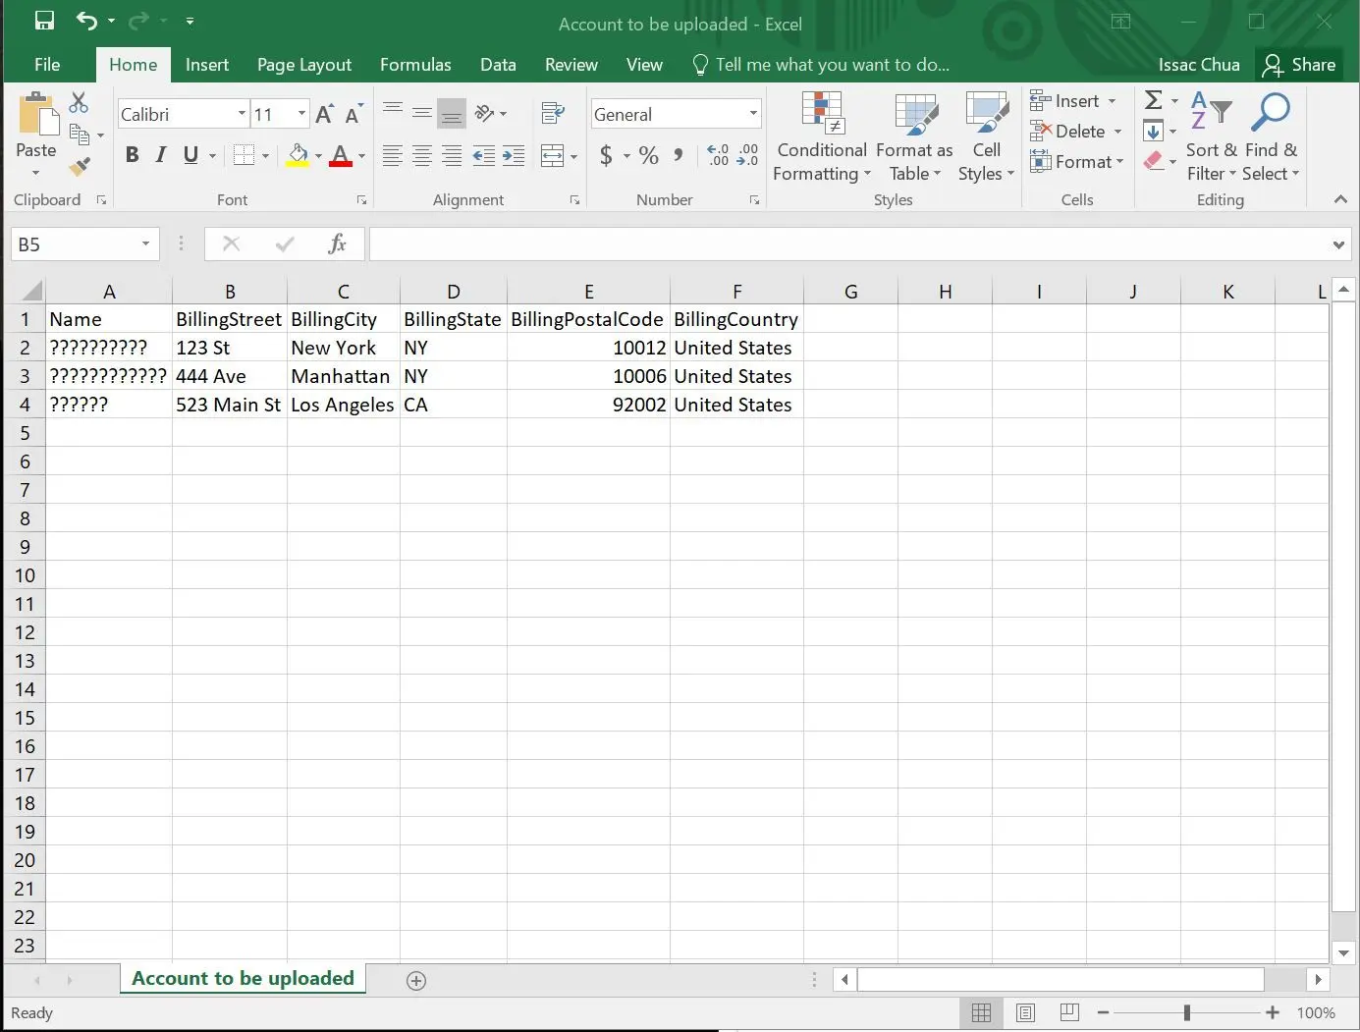Center text horizontally in cell

[x=422, y=155]
